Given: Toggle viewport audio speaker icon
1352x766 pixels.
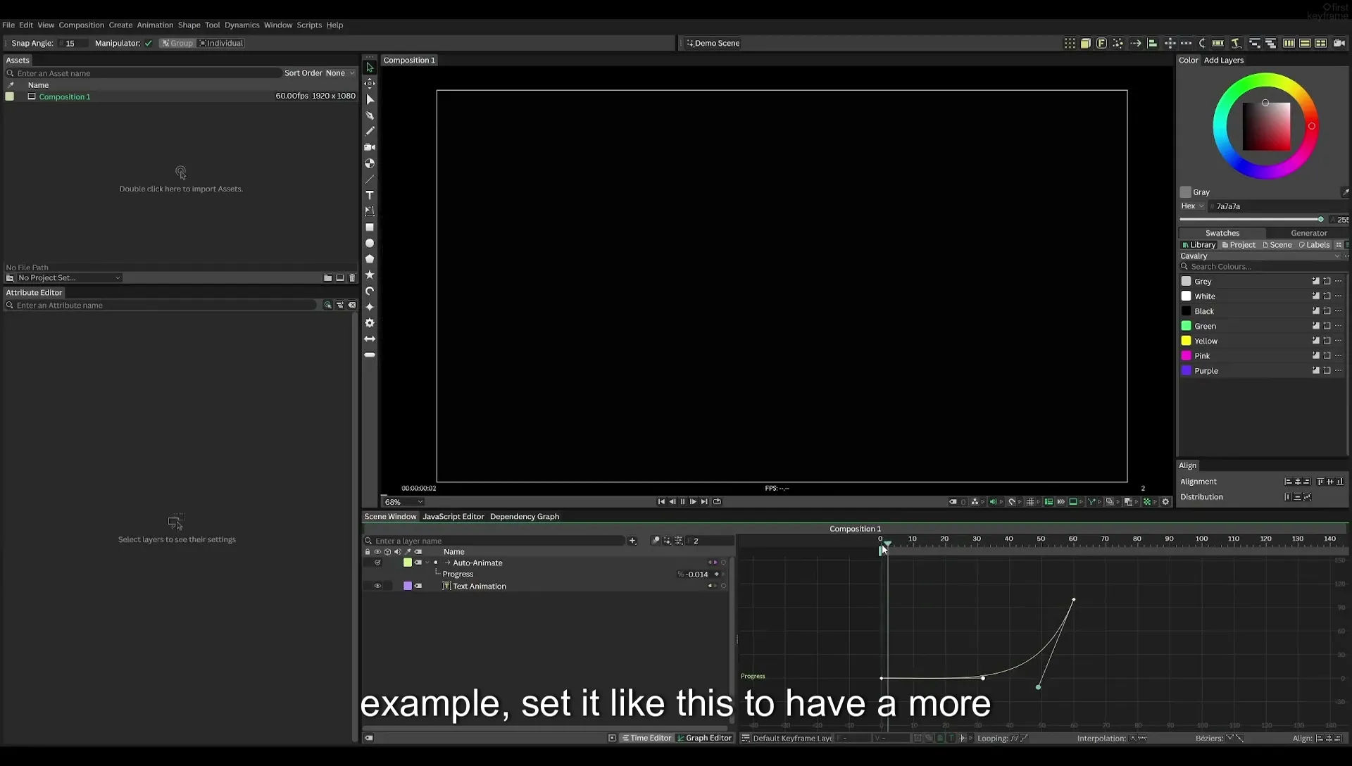Looking at the screenshot, I should click(x=993, y=502).
